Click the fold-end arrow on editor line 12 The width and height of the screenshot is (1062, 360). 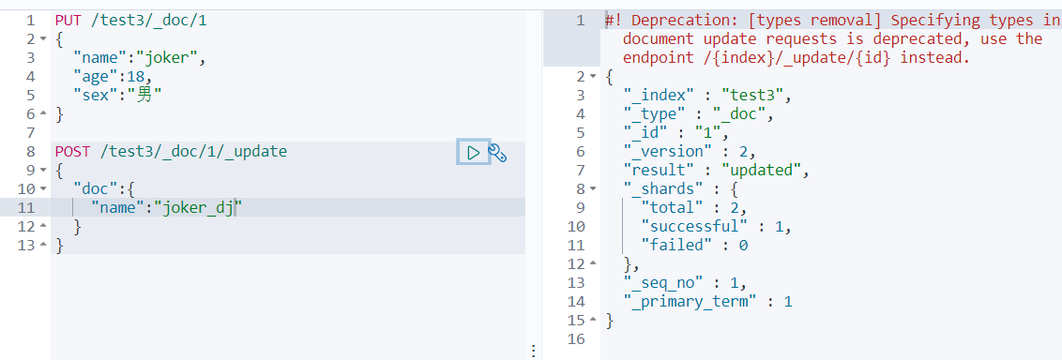[43, 227]
